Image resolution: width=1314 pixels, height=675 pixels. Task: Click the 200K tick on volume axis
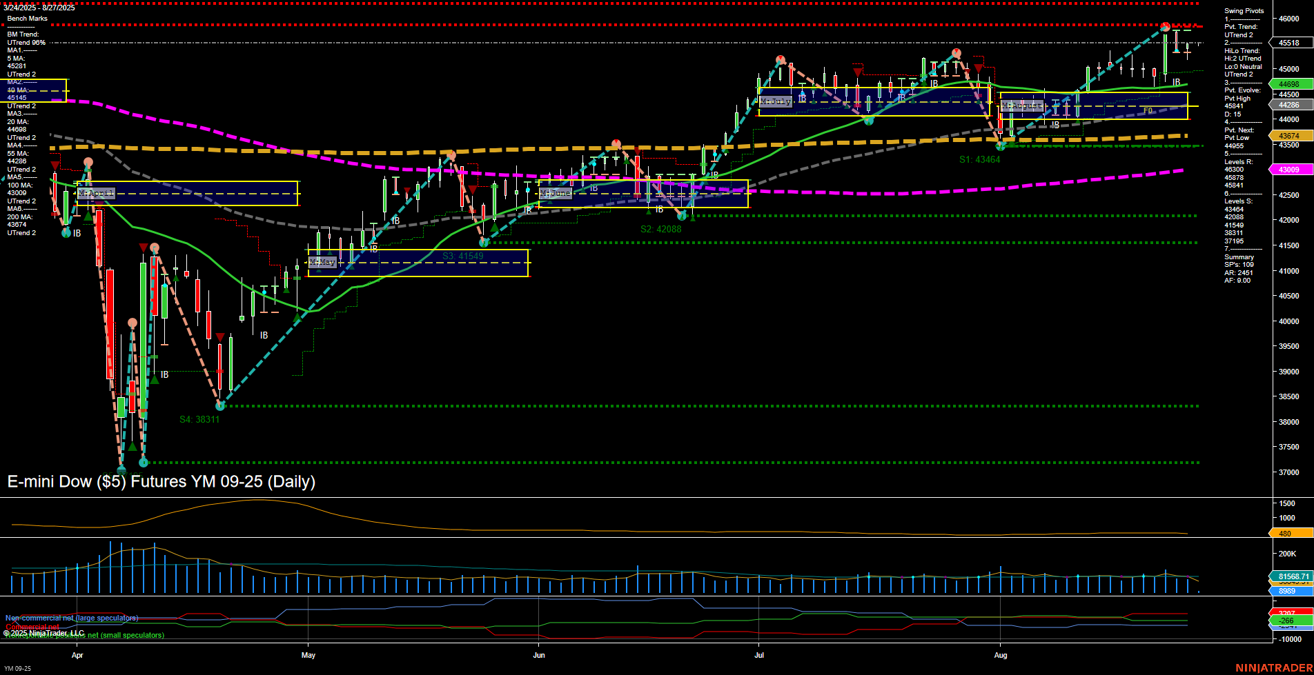pyautogui.click(x=1288, y=554)
